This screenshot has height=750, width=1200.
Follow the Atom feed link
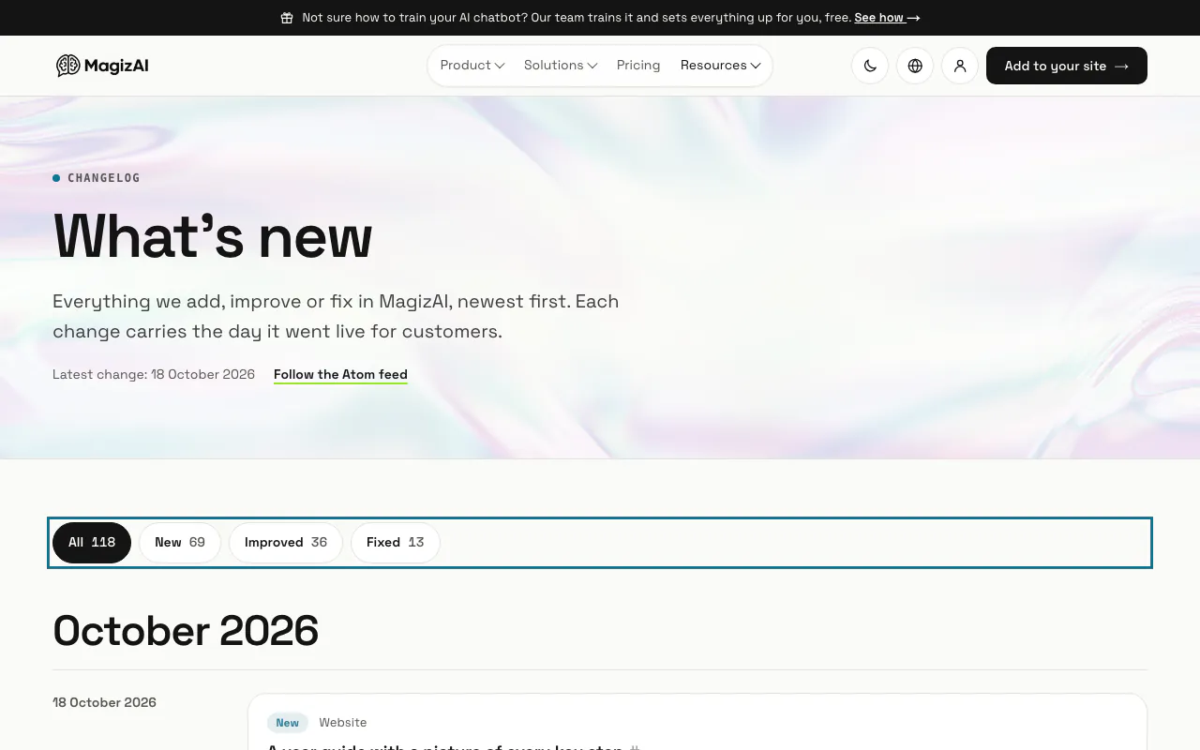point(340,374)
